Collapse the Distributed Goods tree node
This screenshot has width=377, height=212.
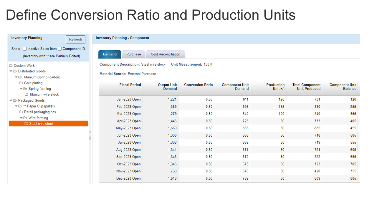coord(11,71)
